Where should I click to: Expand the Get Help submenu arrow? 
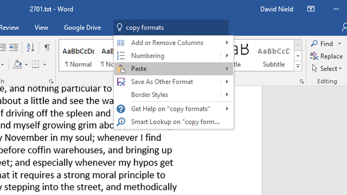click(227, 109)
